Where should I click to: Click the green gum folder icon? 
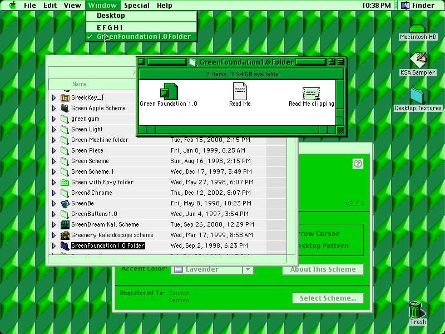[65, 119]
